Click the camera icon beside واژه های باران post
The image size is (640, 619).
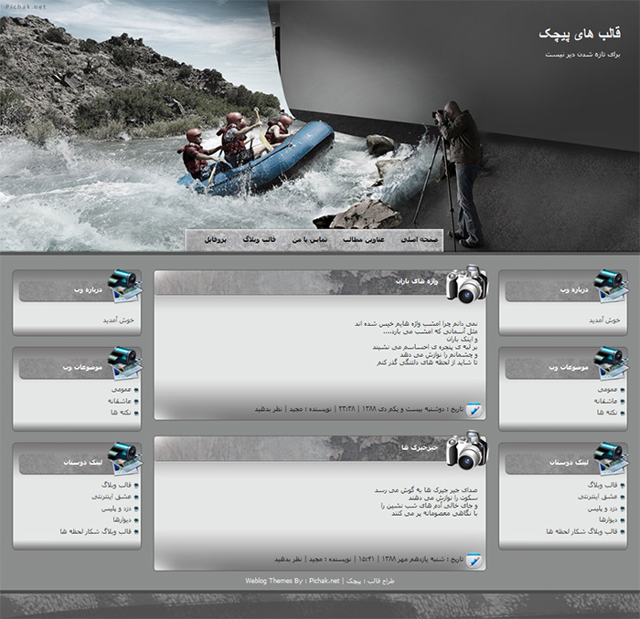(466, 284)
